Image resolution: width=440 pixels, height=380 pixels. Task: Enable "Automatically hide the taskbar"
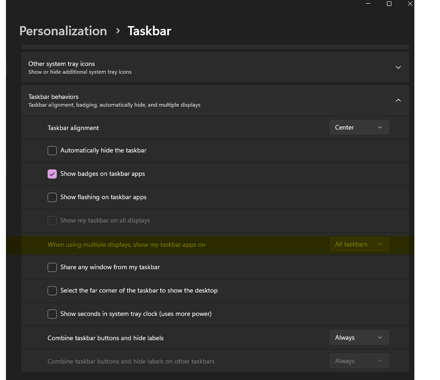(x=52, y=150)
